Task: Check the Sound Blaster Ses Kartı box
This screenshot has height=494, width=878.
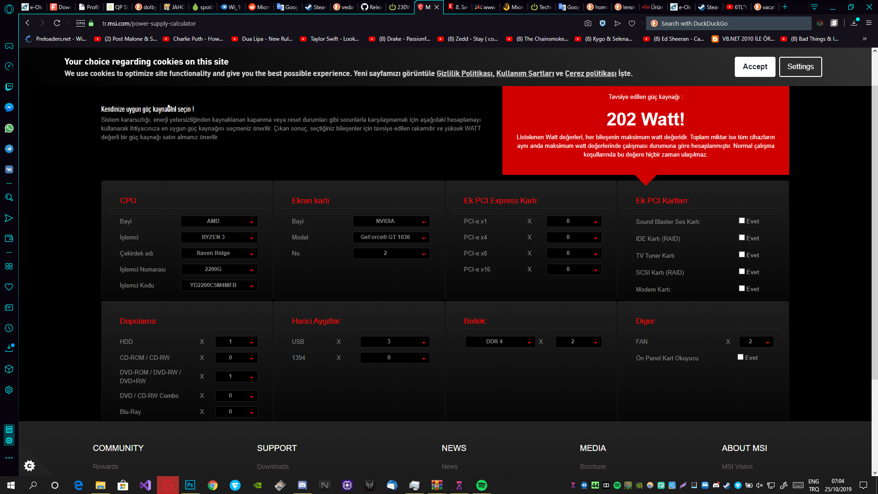Action: point(742,221)
